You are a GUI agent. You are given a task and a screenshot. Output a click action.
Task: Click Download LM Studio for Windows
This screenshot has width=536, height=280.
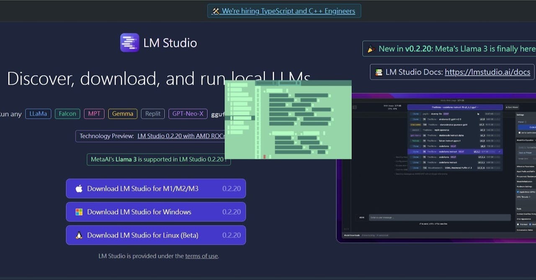tap(156, 212)
